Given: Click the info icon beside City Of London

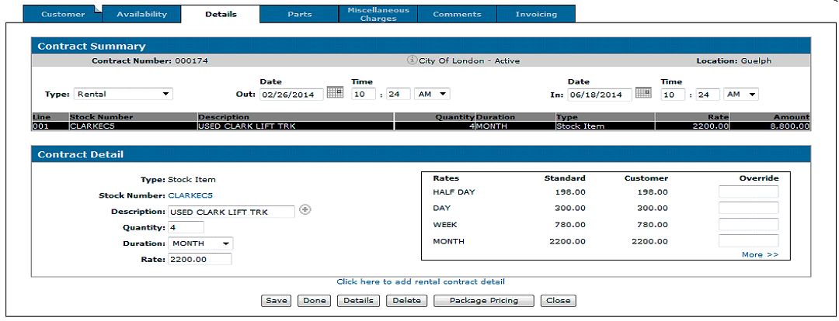Looking at the screenshot, I should tap(412, 60).
